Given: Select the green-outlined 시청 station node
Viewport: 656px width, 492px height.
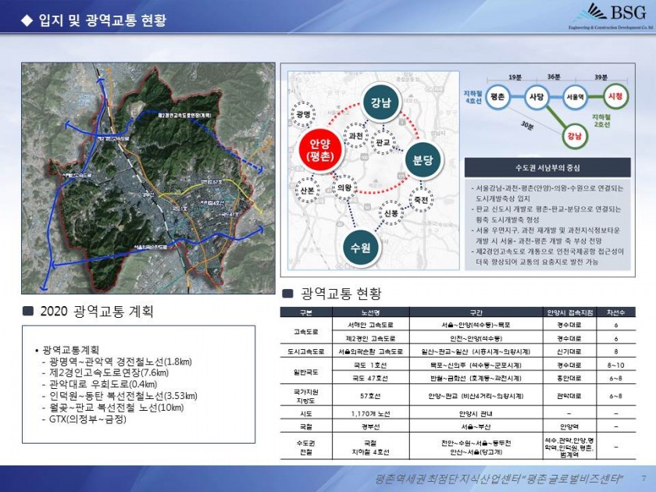Looking at the screenshot, I should coord(615,98).
